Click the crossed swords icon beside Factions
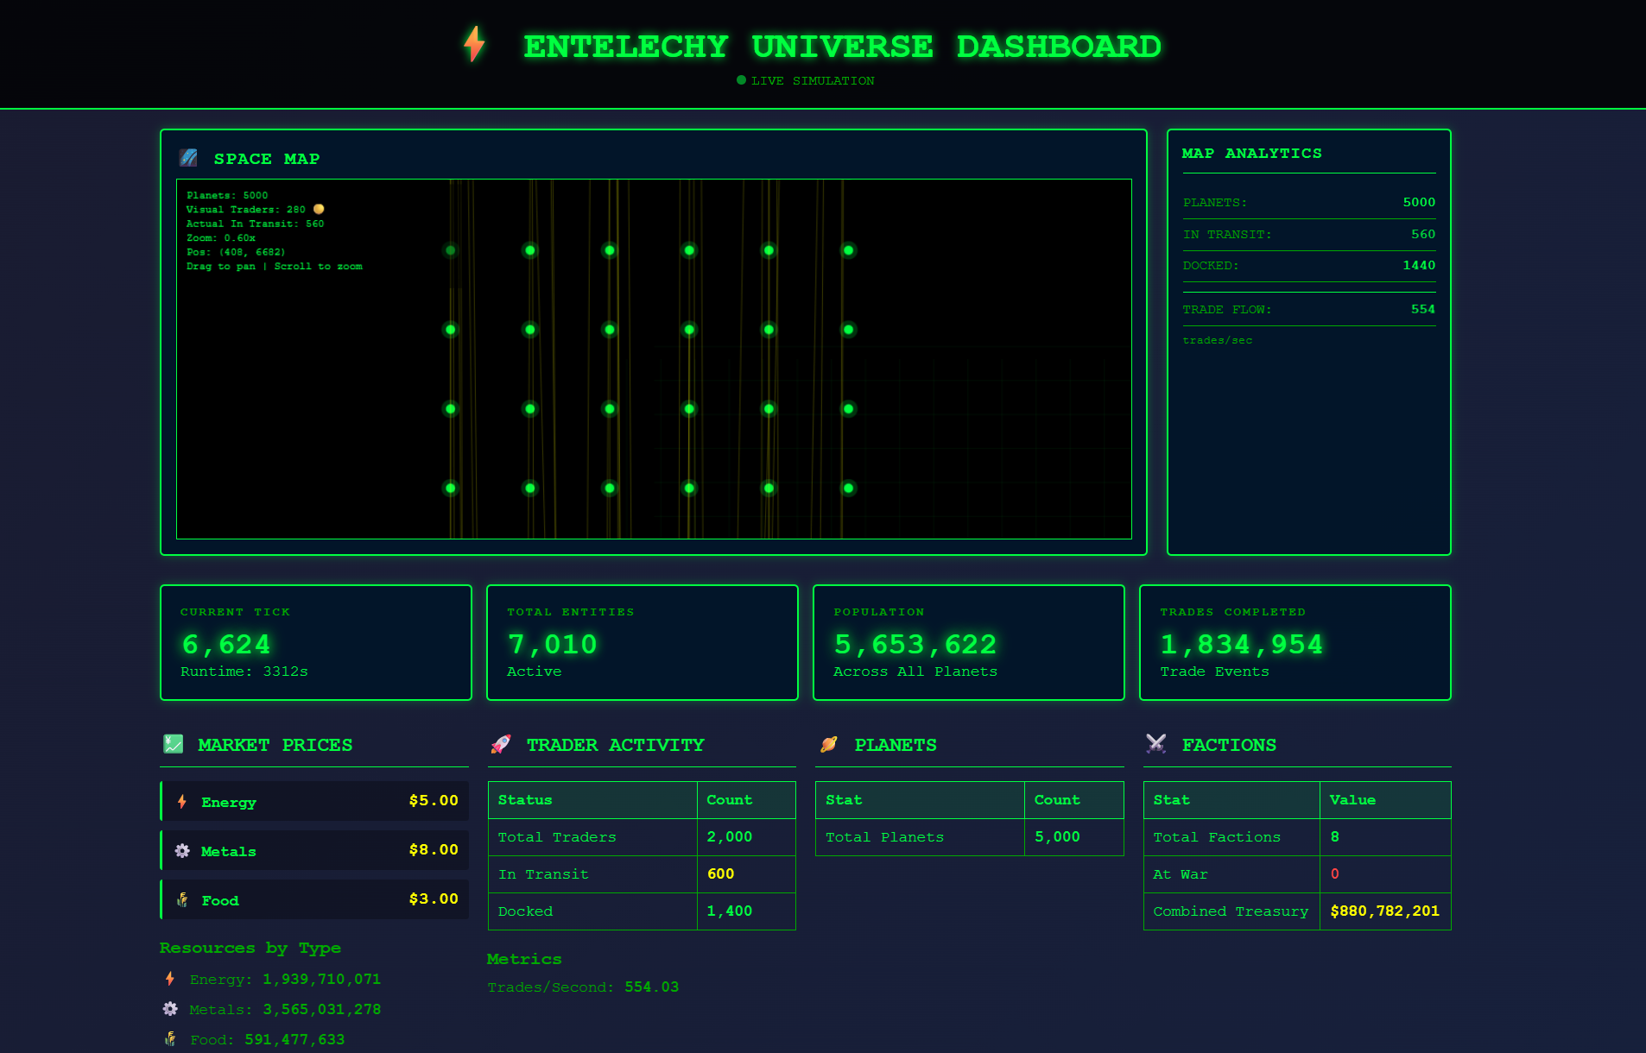This screenshot has height=1053, width=1646. [1155, 743]
